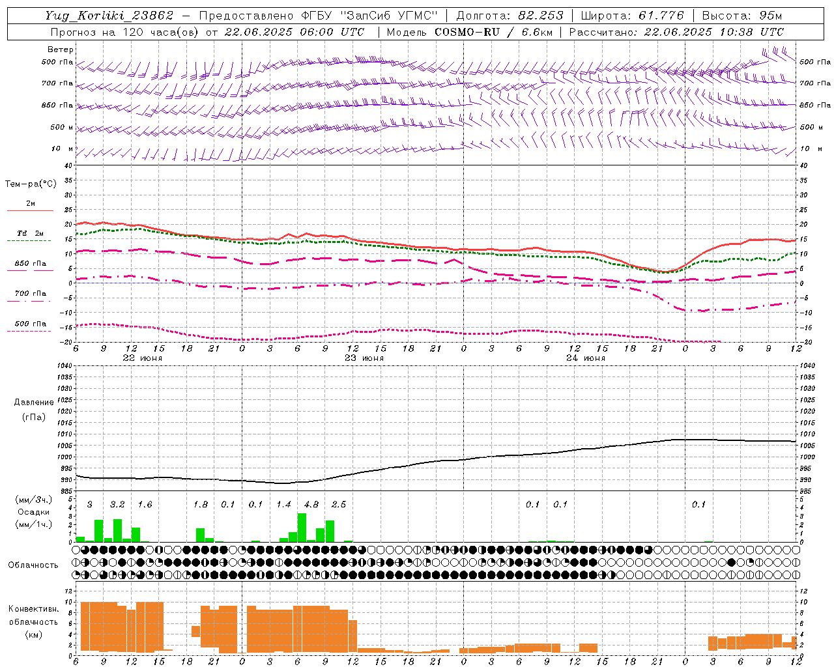Viewport: 834px width, 667px height.
Task: Click the Осадки precipitation label
Action: point(33,512)
